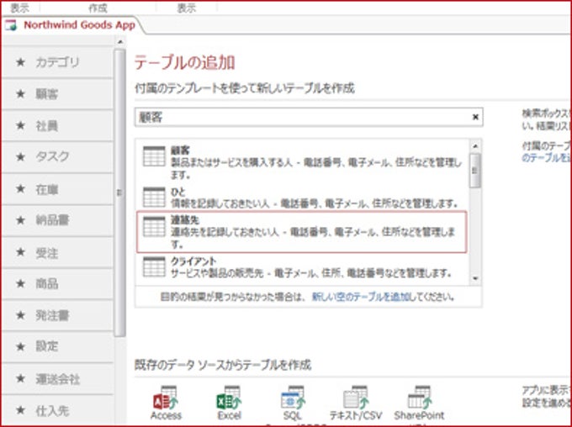Viewport: 572px width, 427px height.
Task: Click the star icon beside 運送会社
Action: coord(21,378)
